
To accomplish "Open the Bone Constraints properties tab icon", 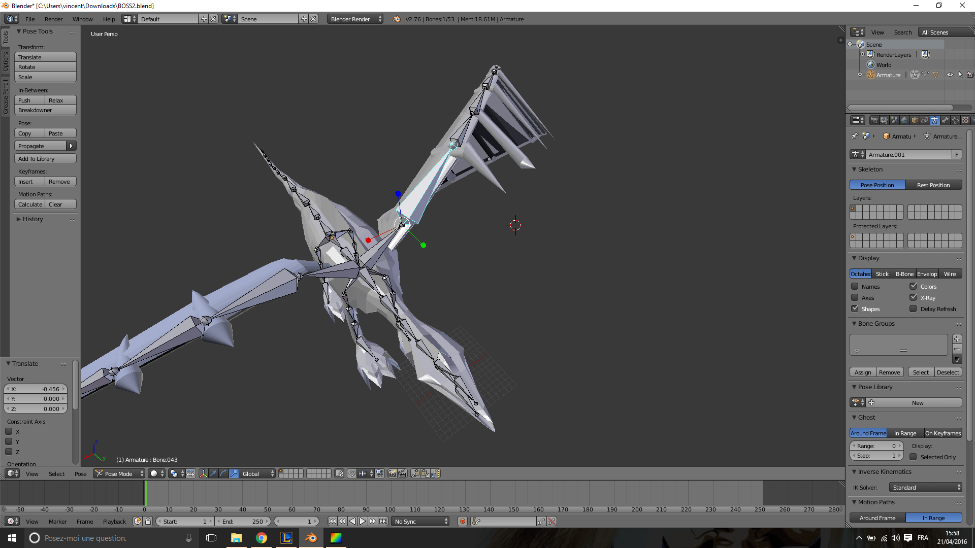I will tap(955, 120).
